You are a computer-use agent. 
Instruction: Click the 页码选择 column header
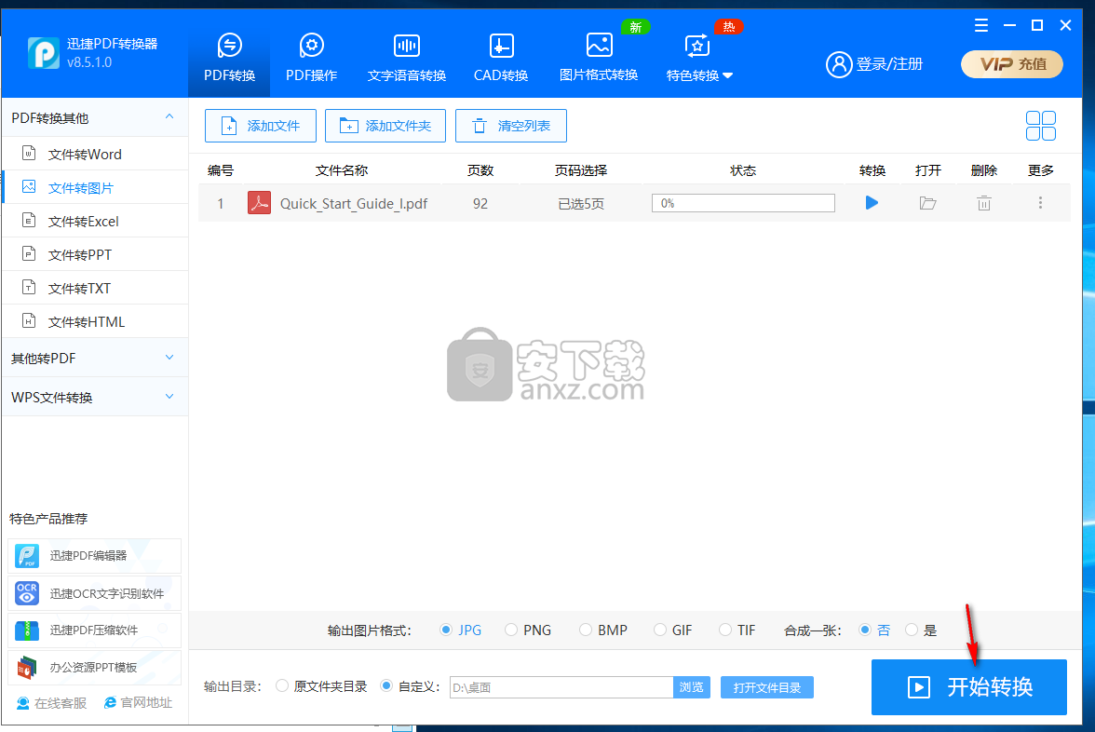pyautogui.click(x=581, y=170)
